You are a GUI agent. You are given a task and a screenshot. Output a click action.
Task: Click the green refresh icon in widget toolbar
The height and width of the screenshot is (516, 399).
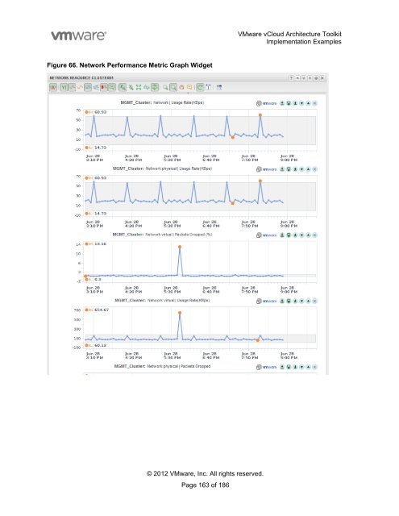[200, 87]
